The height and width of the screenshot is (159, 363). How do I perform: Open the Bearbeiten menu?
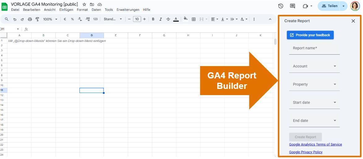pyautogui.click(x=32, y=10)
